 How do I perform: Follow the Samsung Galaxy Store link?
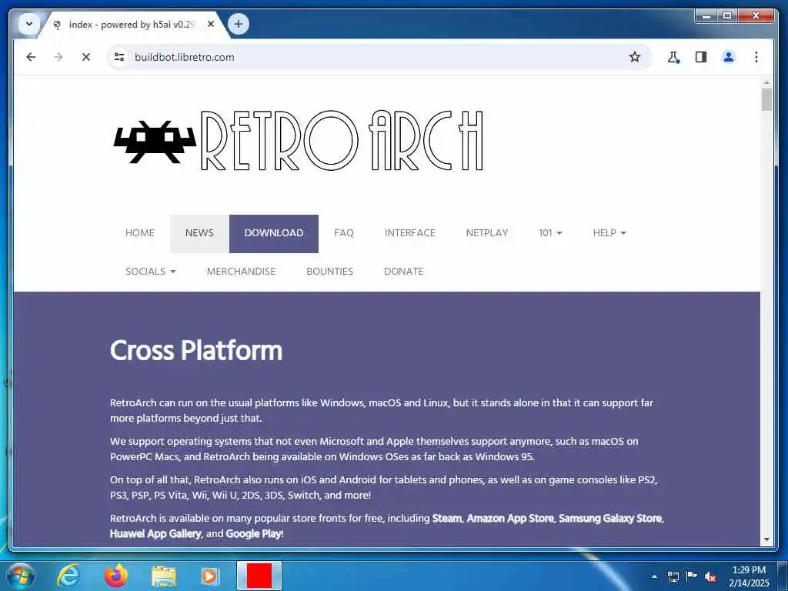(x=610, y=518)
